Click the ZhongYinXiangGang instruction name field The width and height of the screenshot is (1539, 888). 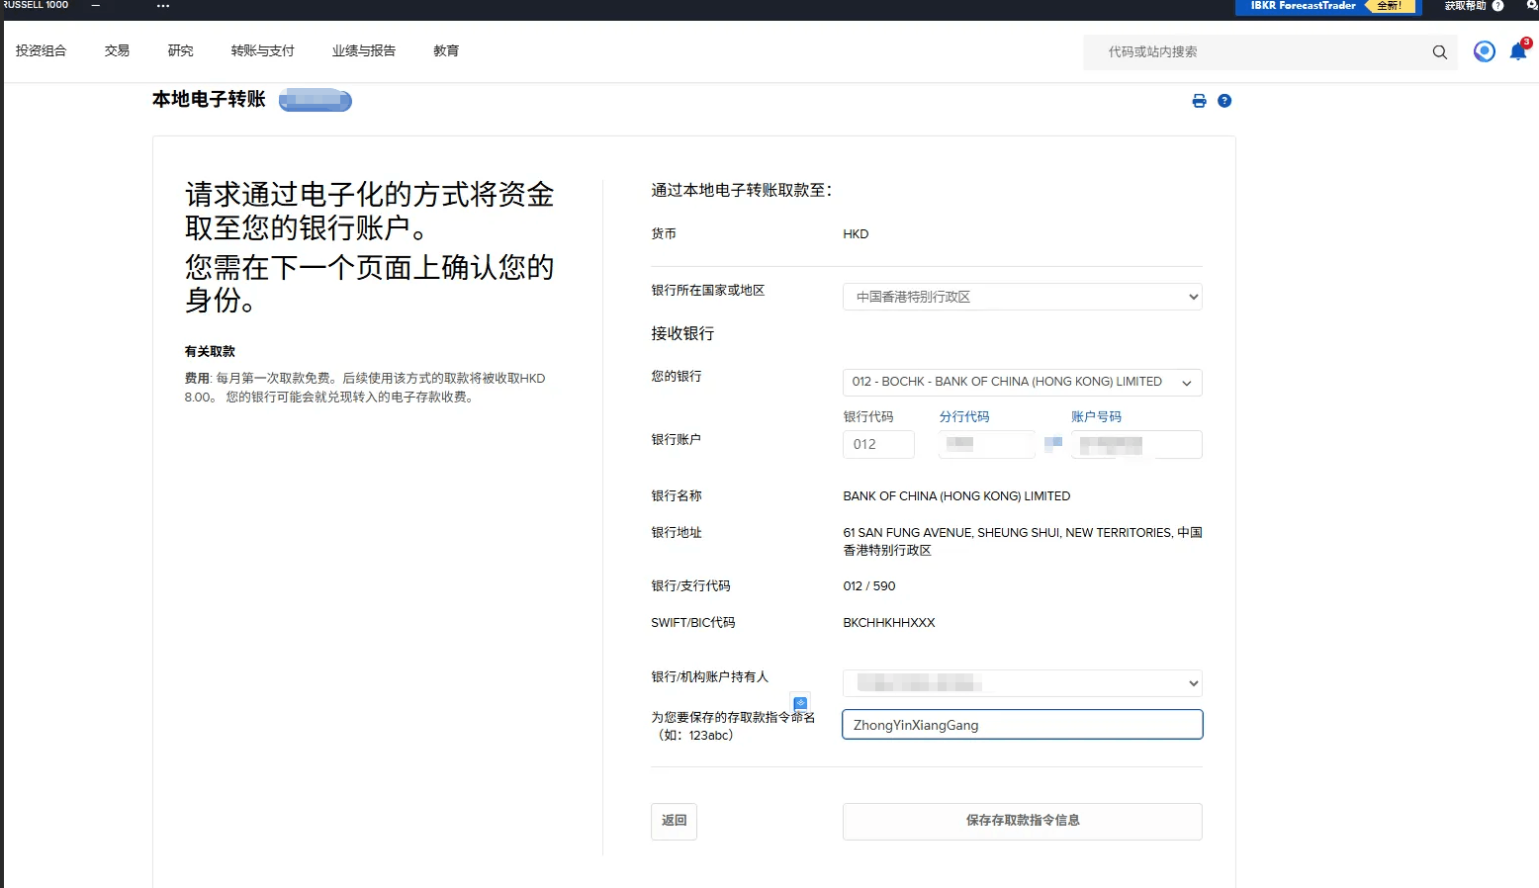[1022, 725]
